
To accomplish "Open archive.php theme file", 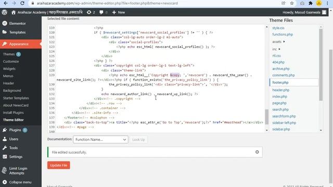I will [281, 69].
